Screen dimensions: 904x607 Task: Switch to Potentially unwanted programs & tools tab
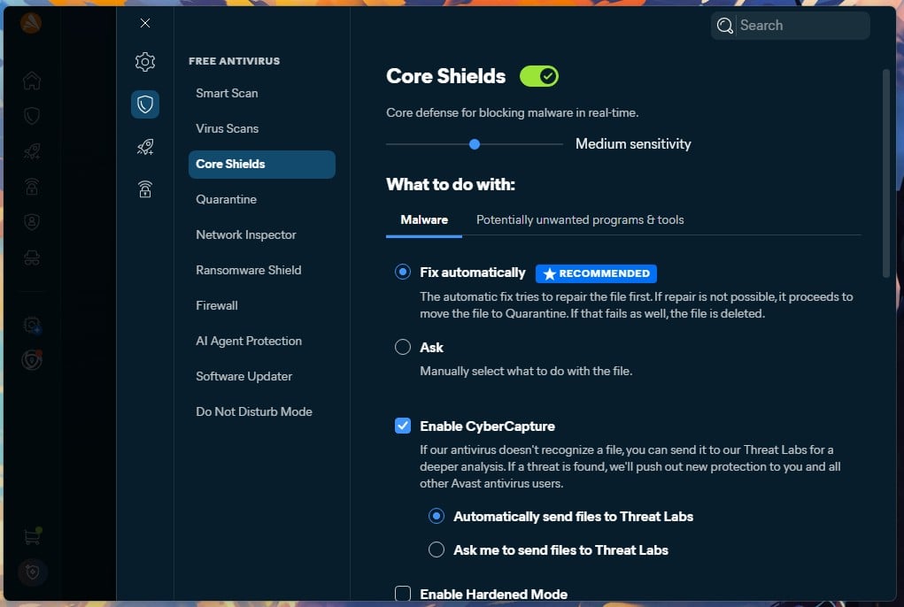[x=580, y=220]
